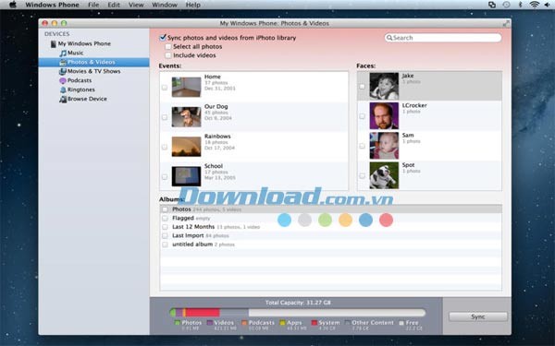This screenshot has height=346, width=555.
Task: Open the Window menu
Action: [165, 5]
